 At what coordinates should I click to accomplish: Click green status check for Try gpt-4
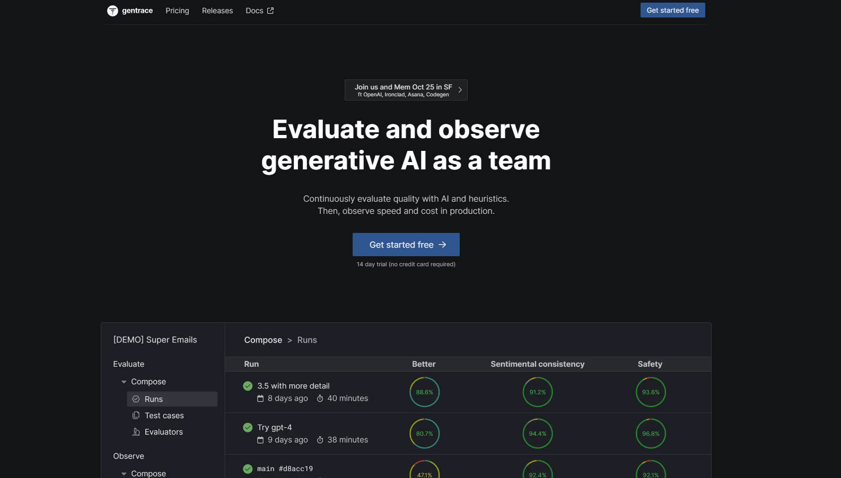pyautogui.click(x=248, y=427)
